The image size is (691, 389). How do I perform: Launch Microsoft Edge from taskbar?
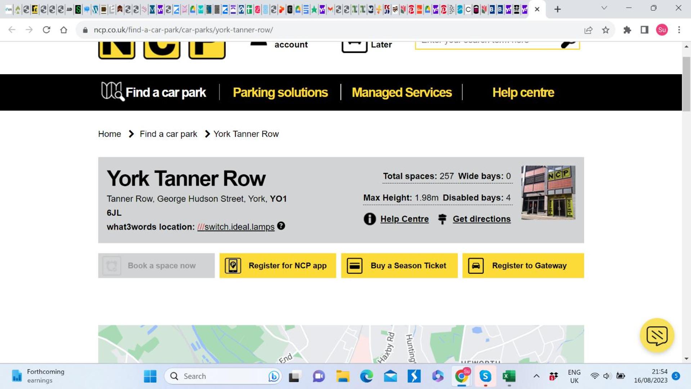[367, 376]
